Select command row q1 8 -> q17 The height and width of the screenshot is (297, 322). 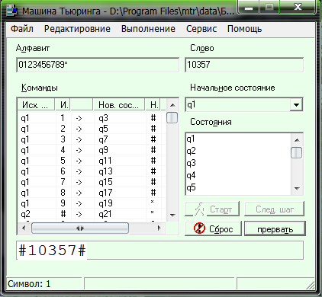(x=92, y=193)
